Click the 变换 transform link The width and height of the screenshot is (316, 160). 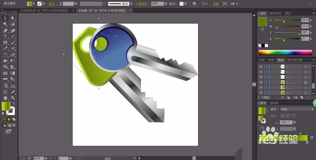[216, 4]
